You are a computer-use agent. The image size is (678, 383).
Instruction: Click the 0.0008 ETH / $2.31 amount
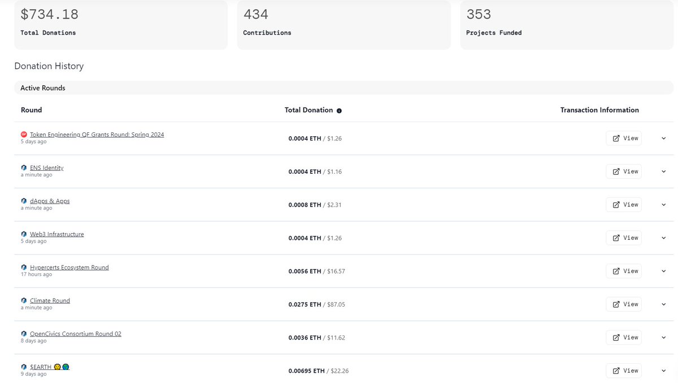[315, 205]
